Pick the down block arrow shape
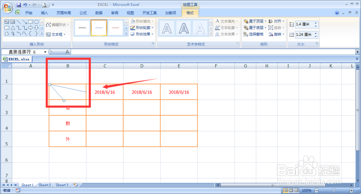Viewport: 361px width, 194px height. (36, 28)
